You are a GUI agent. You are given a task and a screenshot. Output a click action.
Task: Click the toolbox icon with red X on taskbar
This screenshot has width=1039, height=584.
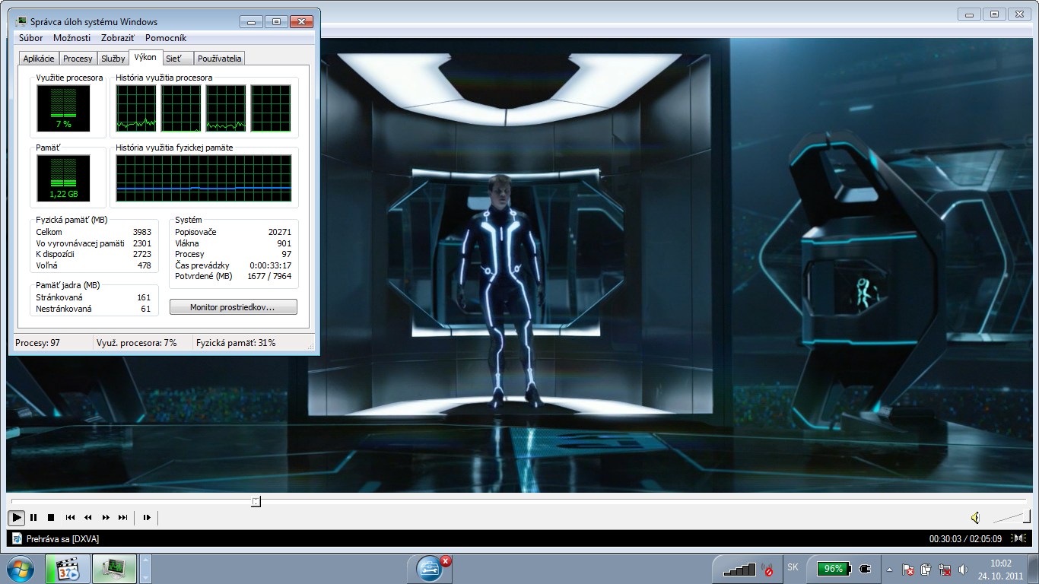pos(430,569)
